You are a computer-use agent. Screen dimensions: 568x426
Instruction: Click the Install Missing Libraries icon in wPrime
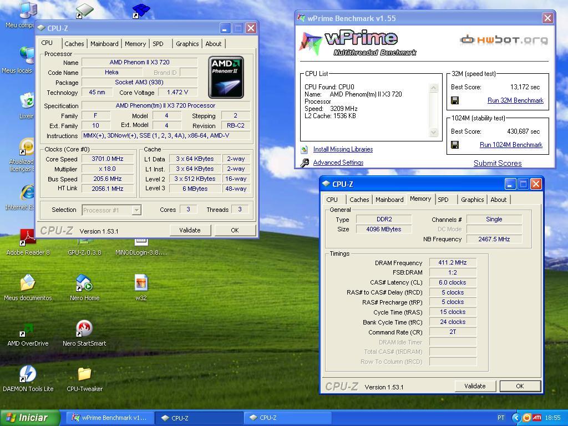pos(305,149)
